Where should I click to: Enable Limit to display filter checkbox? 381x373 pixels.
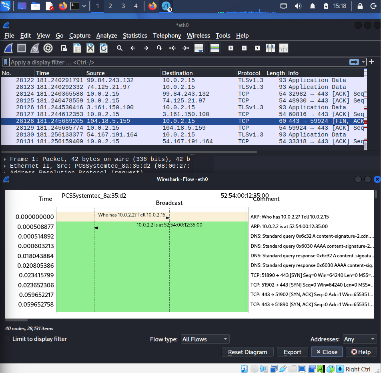tap(8, 339)
